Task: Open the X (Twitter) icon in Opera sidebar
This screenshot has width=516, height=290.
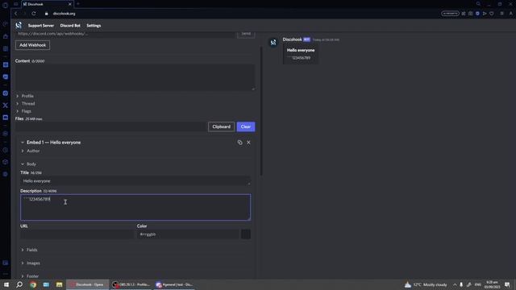Action: click(x=6, y=106)
